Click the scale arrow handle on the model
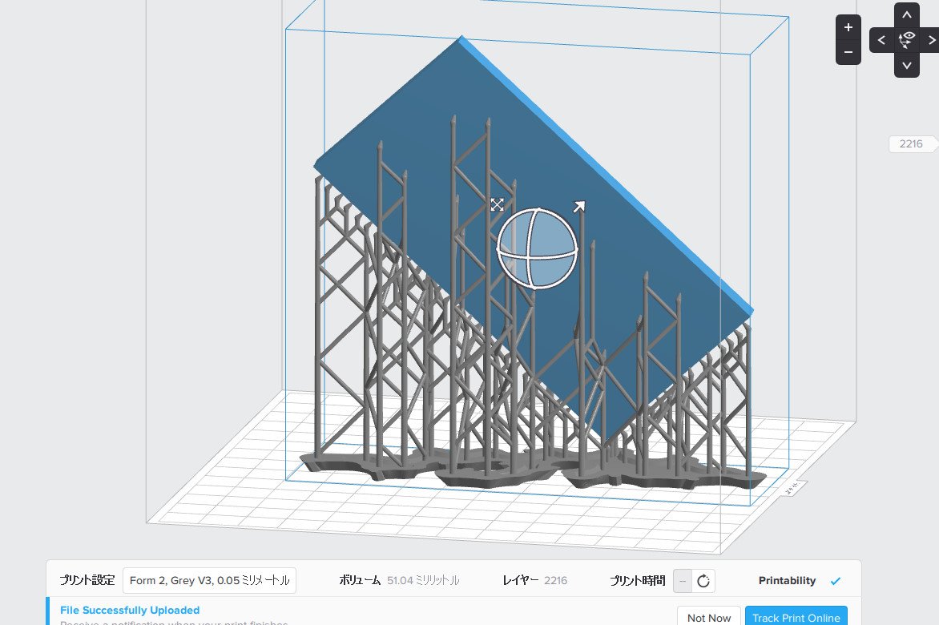This screenshot has width=939, height=625. click(x=578, y=208)
